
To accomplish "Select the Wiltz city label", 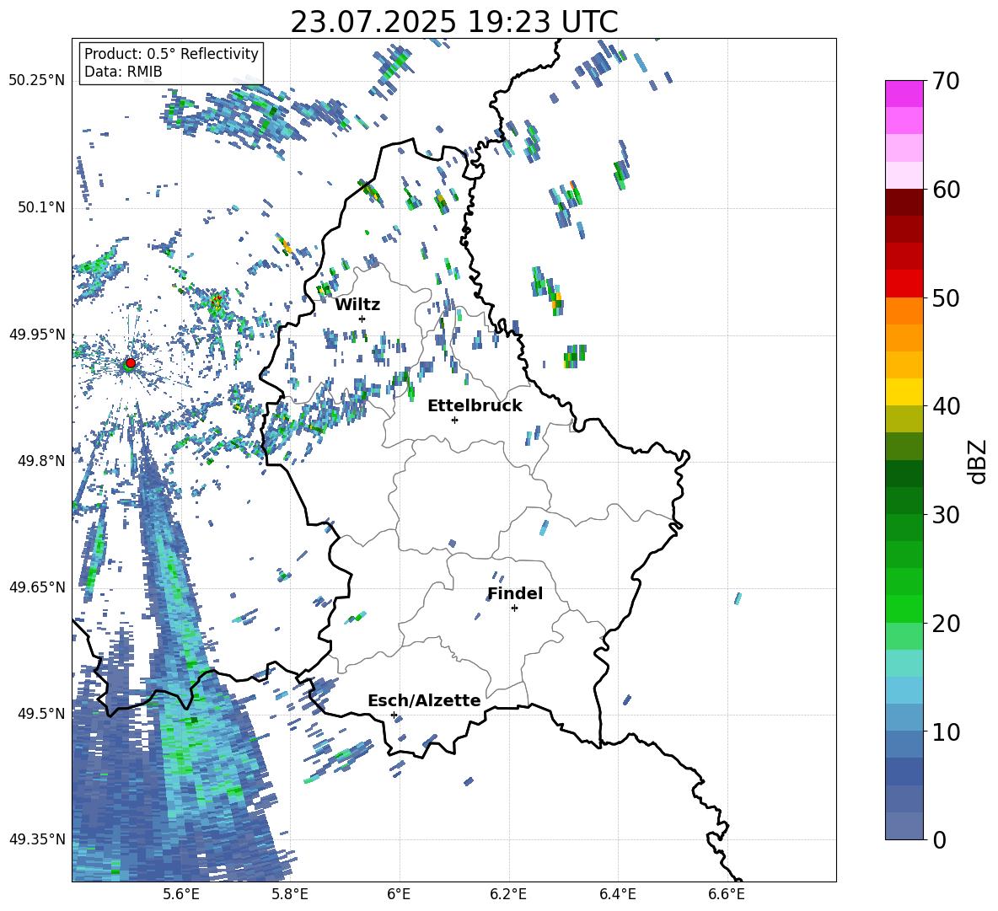I will pyautogui.click(x=357, y=304).
